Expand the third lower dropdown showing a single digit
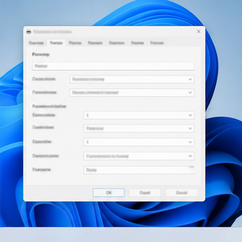This screenshot has width=242, height=242. pyautogui.click(x=139, y=142)
